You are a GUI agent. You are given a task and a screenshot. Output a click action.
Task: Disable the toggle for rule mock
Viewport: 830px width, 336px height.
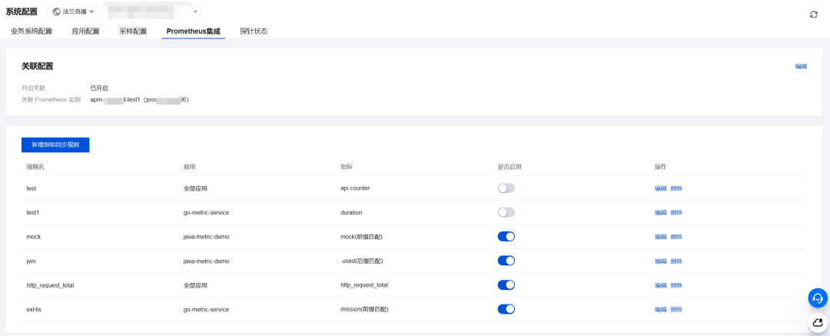point(506,236)
